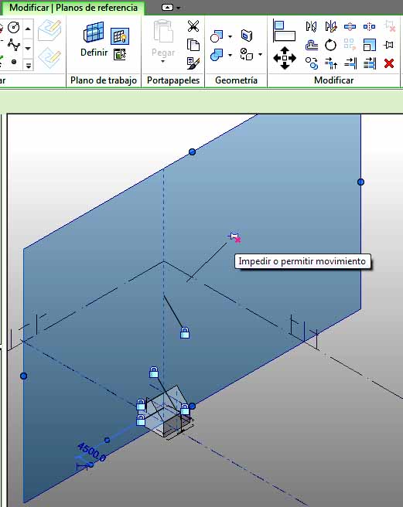Select the spline draw tool
403x507 pixels.
14,45
